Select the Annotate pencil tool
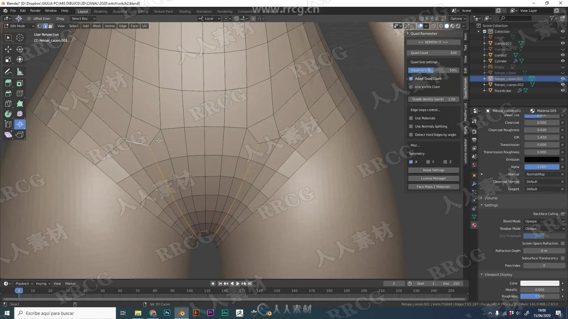This screenshot has height=319, width=568. (x=8, y=72)
